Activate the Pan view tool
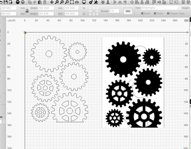The image size is (191, 149). (x=52, y=2)
